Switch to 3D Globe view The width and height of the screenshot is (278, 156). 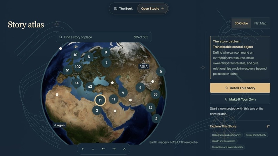(x=241, y=23)
